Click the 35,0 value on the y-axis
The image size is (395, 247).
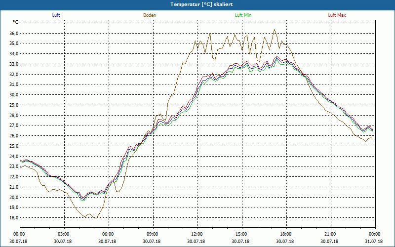point(14,43)
